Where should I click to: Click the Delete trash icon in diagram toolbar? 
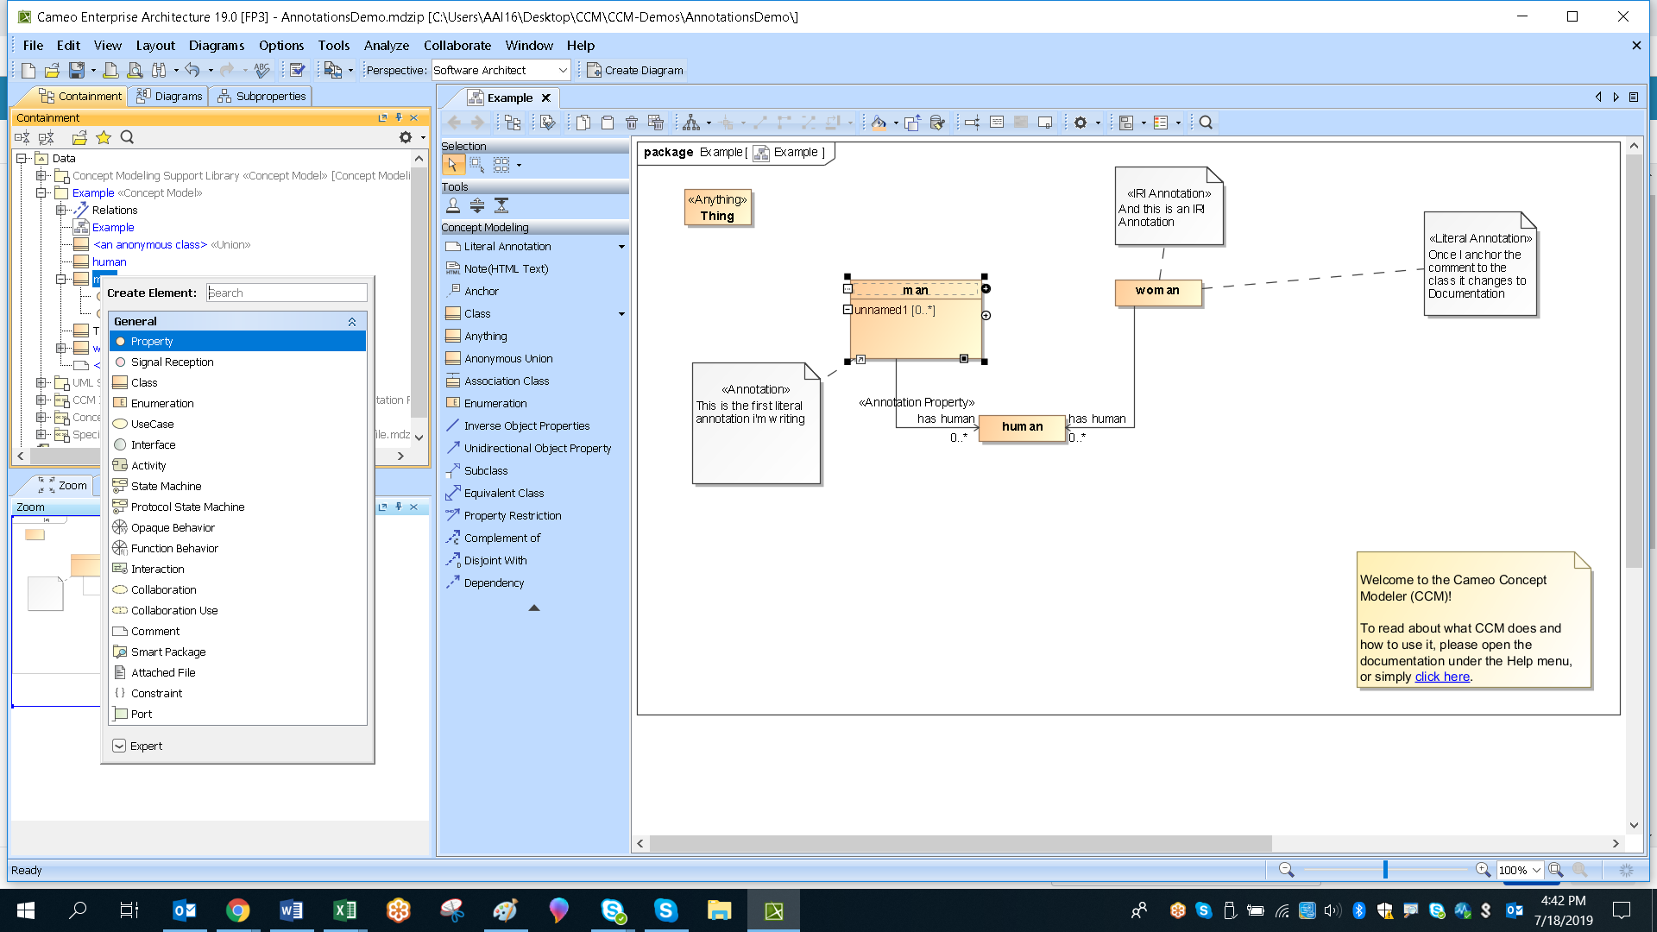632,123
